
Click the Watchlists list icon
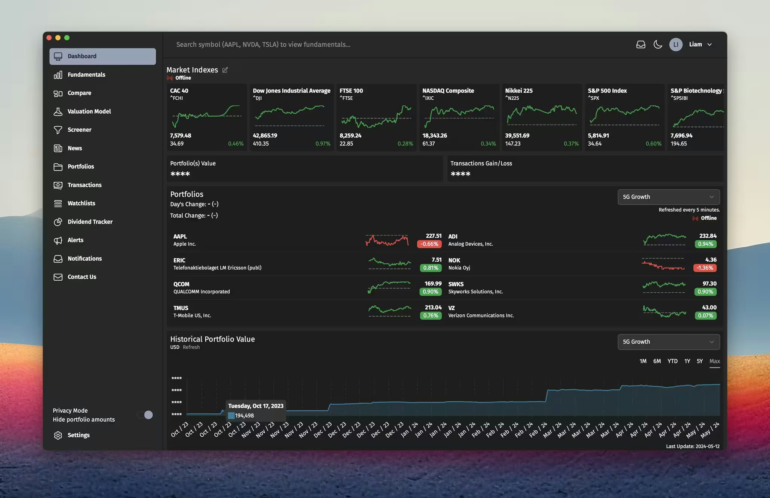point(58,203)
